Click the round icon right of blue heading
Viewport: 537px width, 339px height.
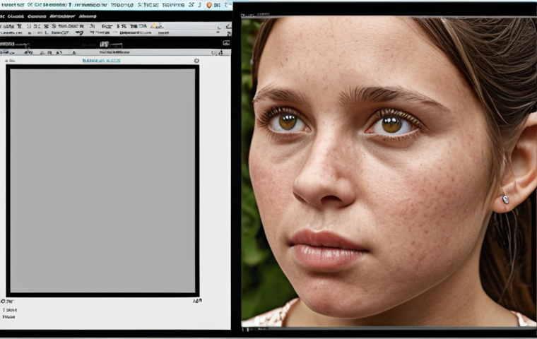[x=196, y=61]
